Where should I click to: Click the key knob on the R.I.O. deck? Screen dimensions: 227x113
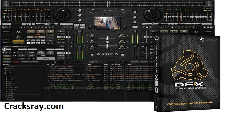click(196, 31)
